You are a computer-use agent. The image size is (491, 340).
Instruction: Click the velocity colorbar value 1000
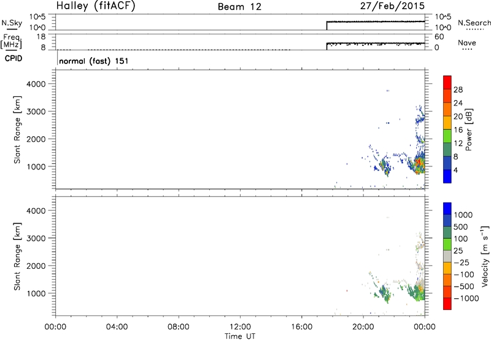(463, 215)
